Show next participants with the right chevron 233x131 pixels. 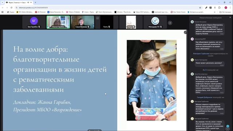pyautogui.click(x=170, y=23)
